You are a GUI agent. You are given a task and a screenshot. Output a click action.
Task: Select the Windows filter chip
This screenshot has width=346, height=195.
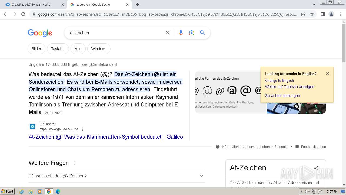pos(99,49)
